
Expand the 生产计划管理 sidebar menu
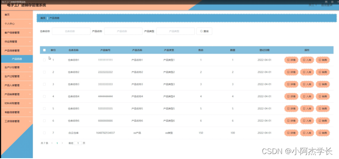pos(17,68)
